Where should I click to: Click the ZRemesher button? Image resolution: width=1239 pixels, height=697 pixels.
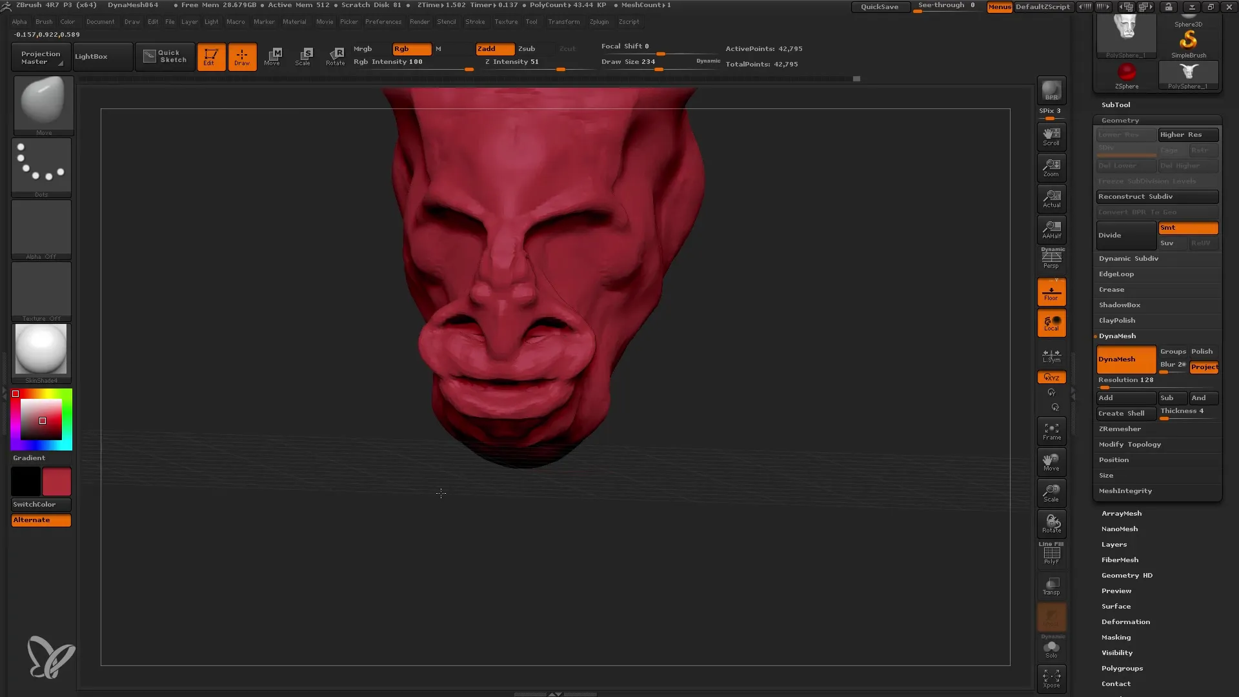pos(1120,429)
